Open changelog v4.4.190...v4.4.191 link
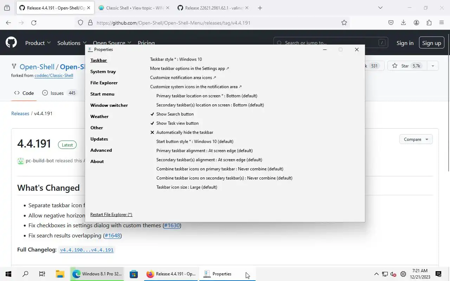 tap(87, 250)
